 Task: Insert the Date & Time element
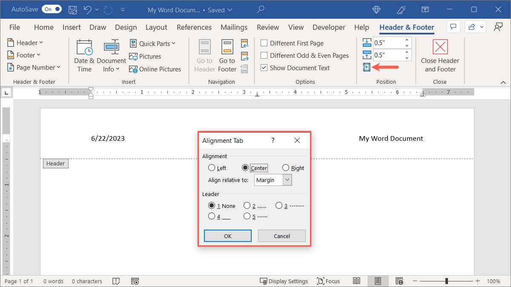click(x=84, y=54)
